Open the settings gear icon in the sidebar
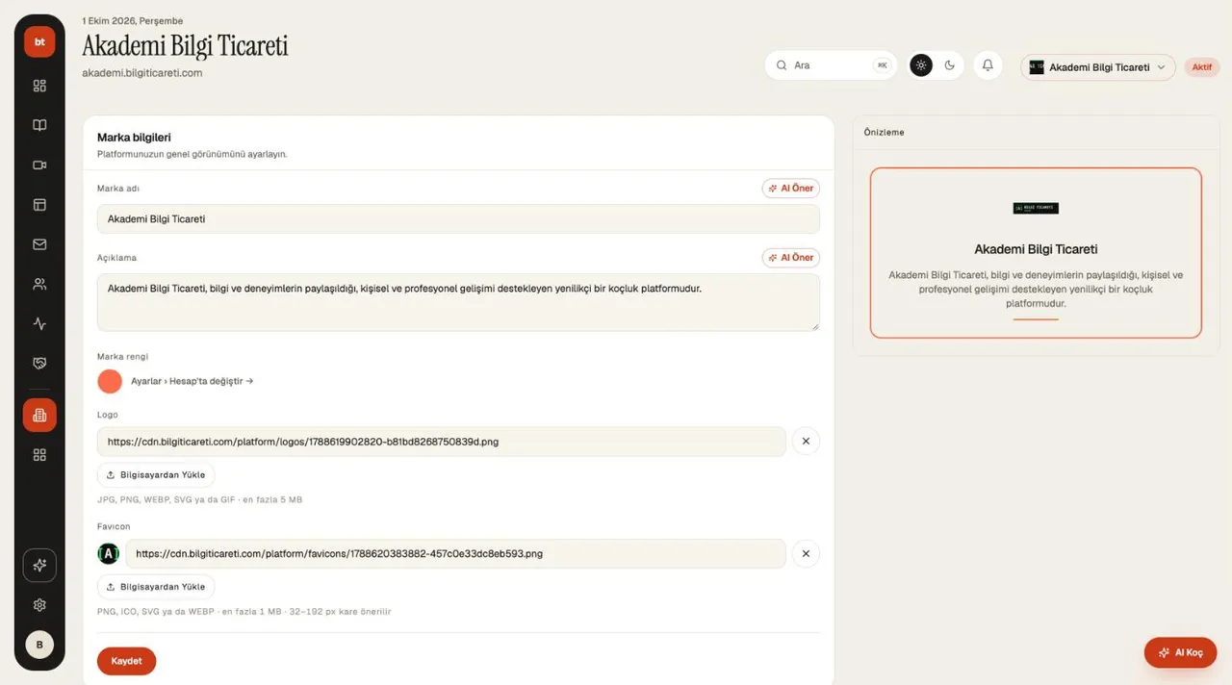The width and height of the screenshot is (1232, 685). (x=39, y=605)
